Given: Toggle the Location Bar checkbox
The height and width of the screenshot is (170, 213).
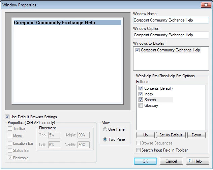Looking at the screenshot, I should (10, 143).
